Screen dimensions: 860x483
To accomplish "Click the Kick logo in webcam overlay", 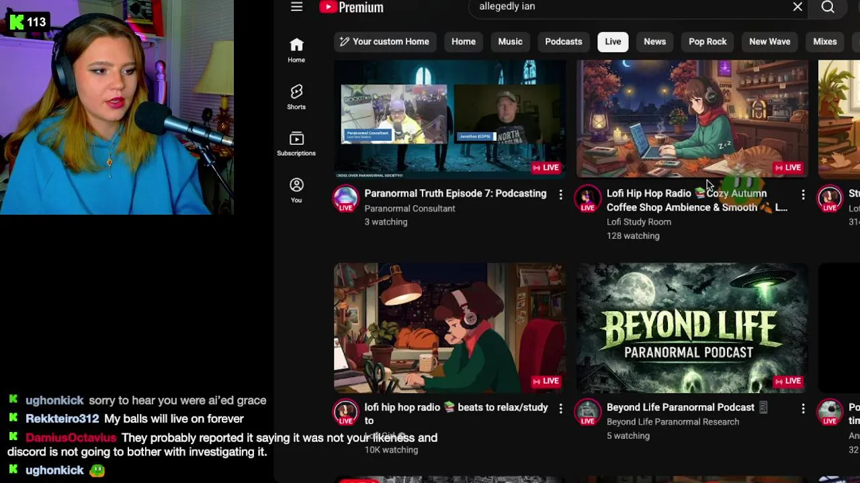I will [17, 22].
